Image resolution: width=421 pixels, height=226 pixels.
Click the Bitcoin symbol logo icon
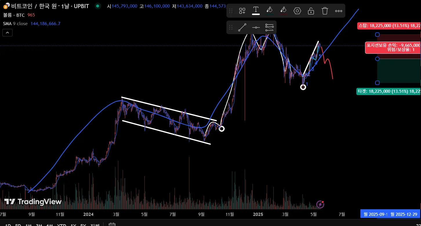pyautogui.click(x=6, y=6)
